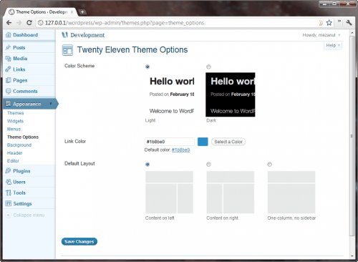Choose the Content on right layout radio
The height and width of the screenshot is (262, 358).
[x=208, y=165]
